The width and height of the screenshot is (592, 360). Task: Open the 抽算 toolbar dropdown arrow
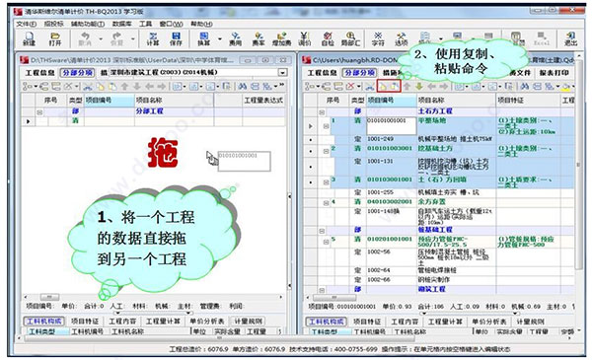220,38
